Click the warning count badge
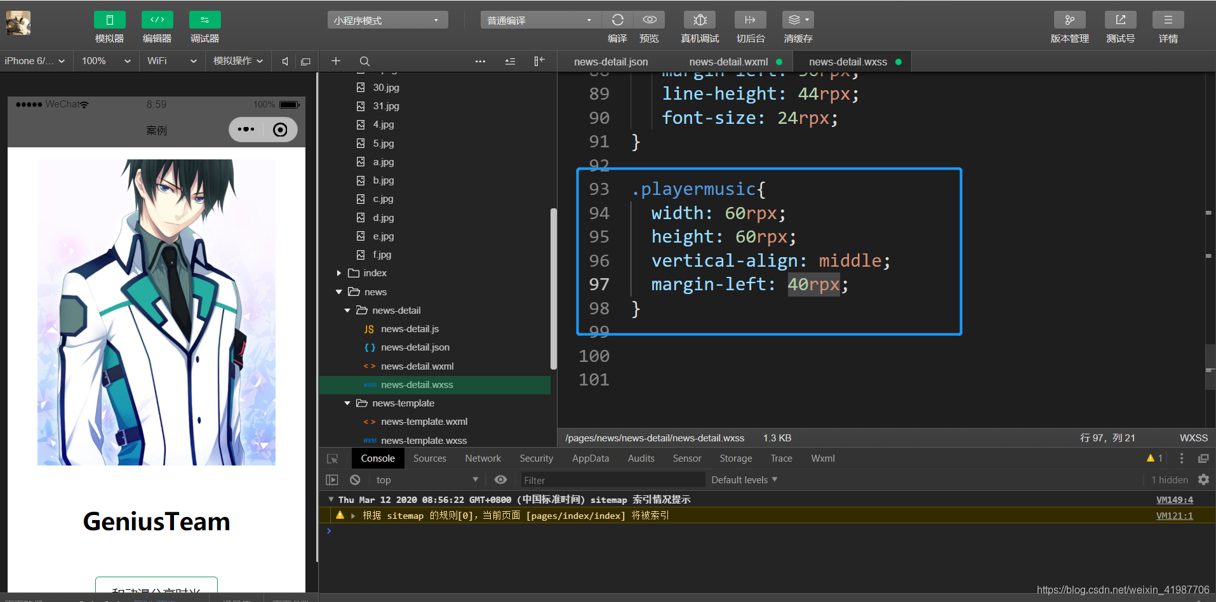Image resolution: width=1216 pixels, height=602 pixels. pyautogui.click(x=1154, y=458)
